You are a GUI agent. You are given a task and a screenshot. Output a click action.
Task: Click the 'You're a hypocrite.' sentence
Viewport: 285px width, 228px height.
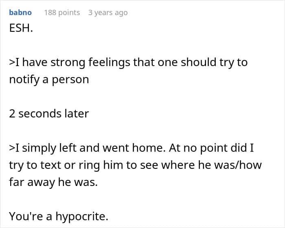pos(59,216)
